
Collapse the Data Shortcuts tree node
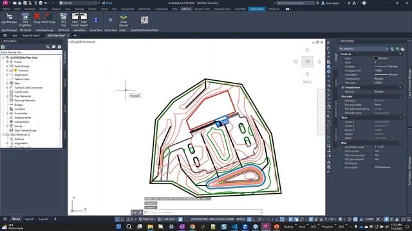(x=3, y=135)
